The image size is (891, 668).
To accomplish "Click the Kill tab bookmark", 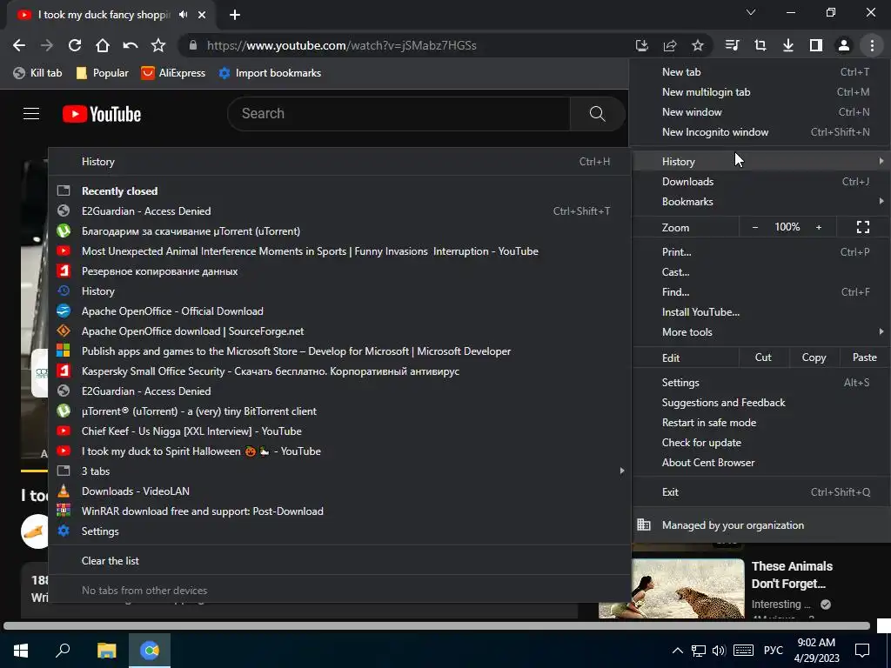I will [37, 73].
